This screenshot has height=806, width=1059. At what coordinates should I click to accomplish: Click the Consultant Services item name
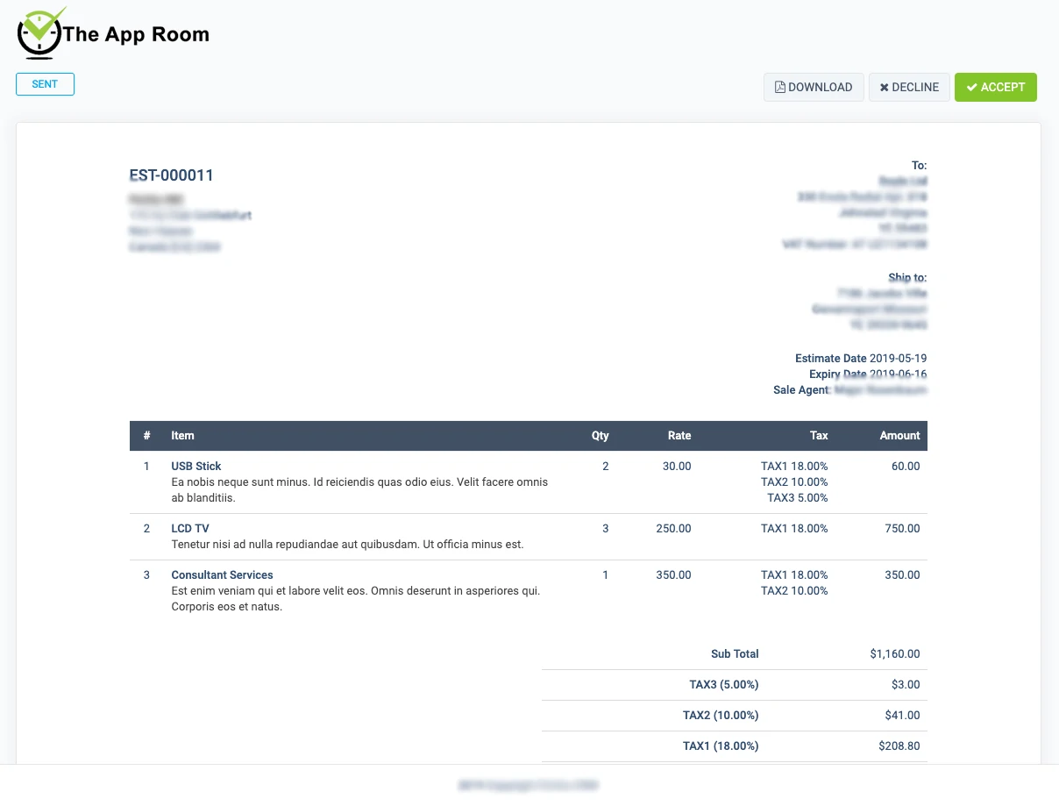tap(222, 575)
